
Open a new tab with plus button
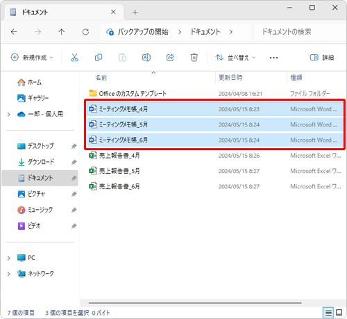coord(135,12)
